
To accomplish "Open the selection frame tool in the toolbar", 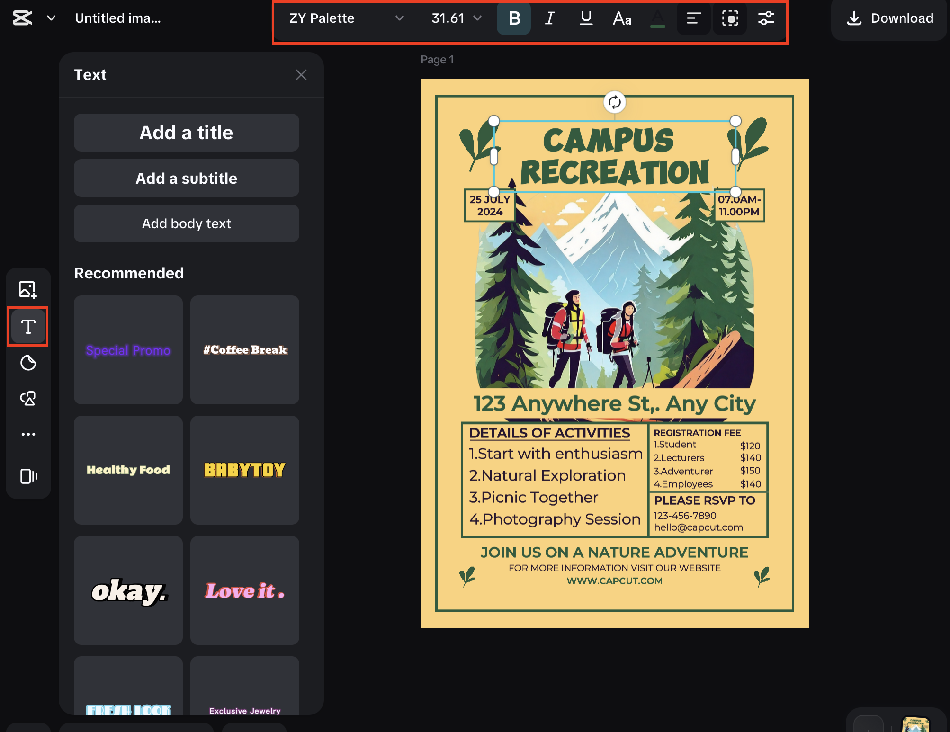I will 730,18.
